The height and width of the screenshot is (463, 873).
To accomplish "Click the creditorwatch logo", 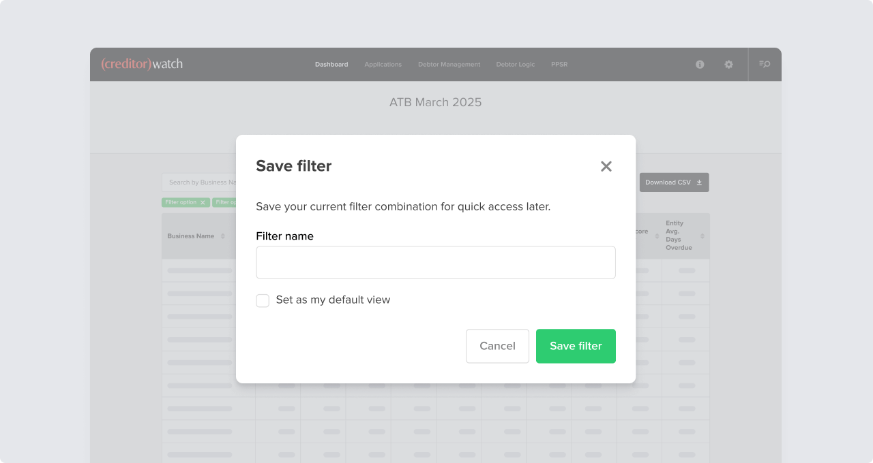I will pos(141,64).
